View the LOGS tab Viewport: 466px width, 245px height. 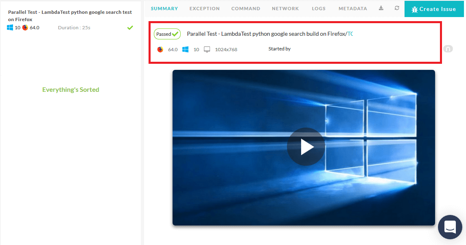[319, 8]
